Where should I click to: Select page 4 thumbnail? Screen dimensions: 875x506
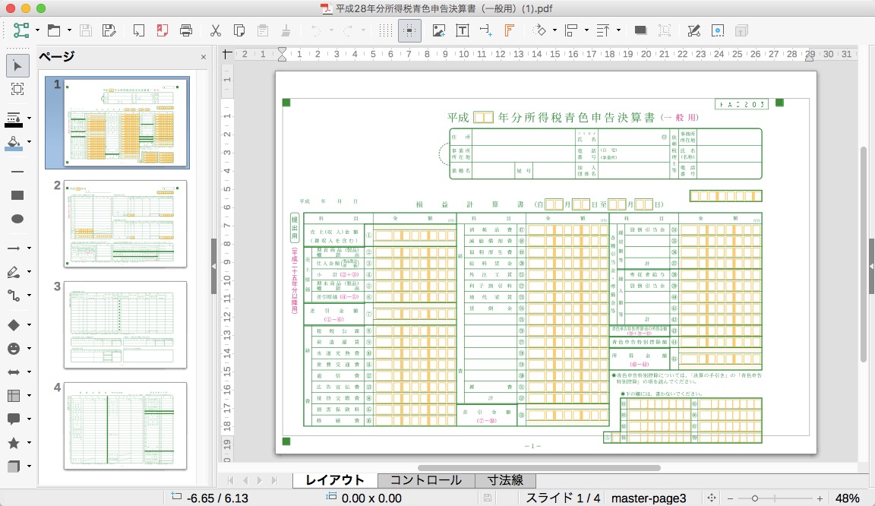pos(125,426)
